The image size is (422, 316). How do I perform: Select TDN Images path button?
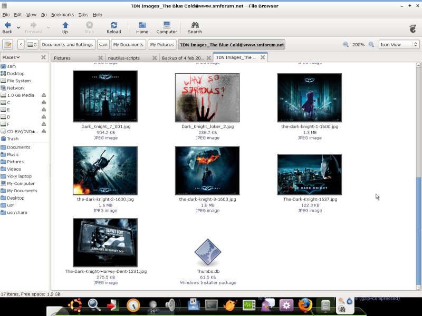[x=232, y=45]
